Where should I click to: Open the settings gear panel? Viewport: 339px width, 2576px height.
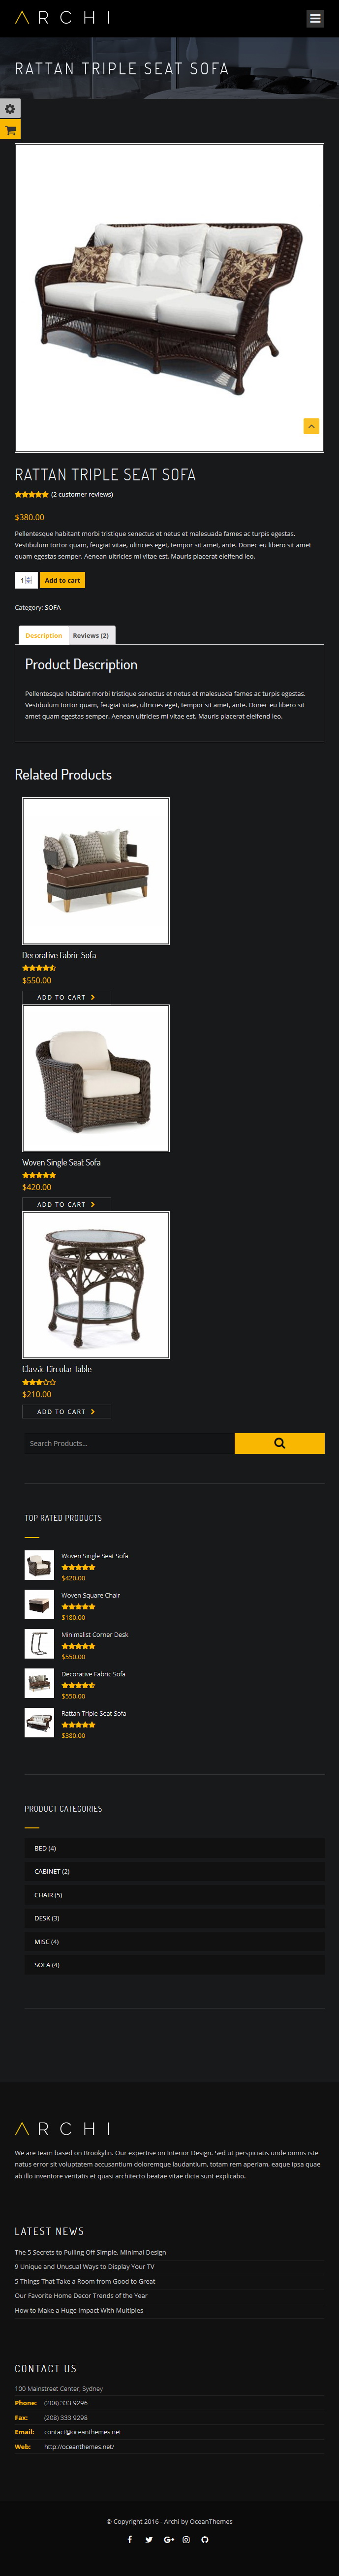(x=10, y=109)
